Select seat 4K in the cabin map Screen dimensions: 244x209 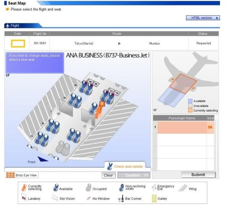(x=50, y=125)
